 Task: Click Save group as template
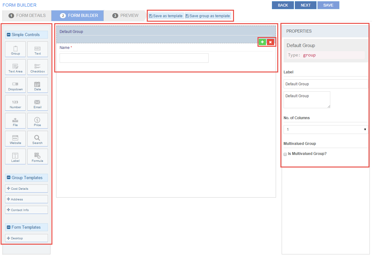(x=208, y=16)
